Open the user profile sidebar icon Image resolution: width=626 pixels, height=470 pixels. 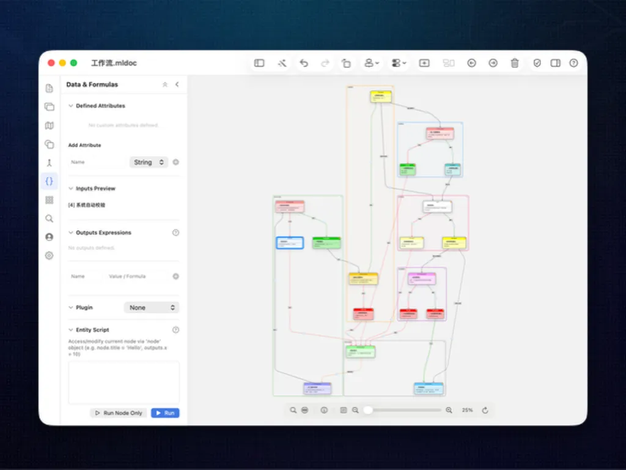(x=49, y=237)
